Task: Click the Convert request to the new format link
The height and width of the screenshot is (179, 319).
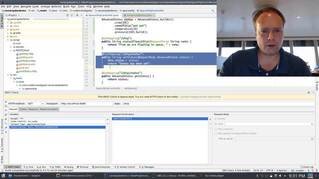Action: coord(200,97)
